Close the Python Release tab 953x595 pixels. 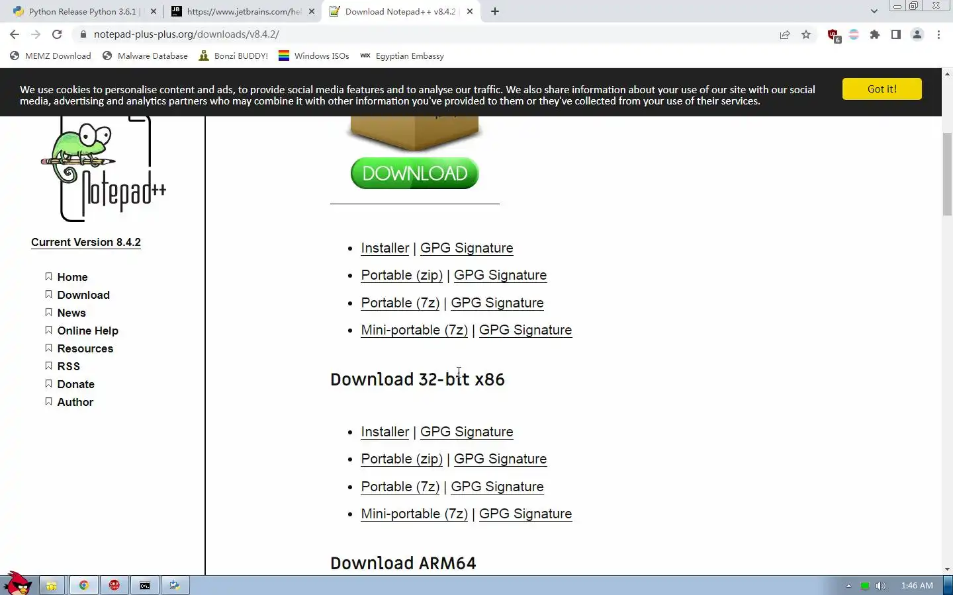tap(154, 11)
